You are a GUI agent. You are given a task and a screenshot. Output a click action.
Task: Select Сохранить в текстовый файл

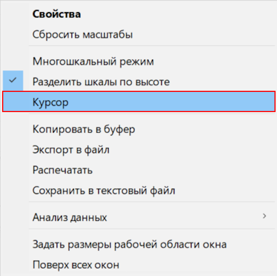(x=104, y=190)
